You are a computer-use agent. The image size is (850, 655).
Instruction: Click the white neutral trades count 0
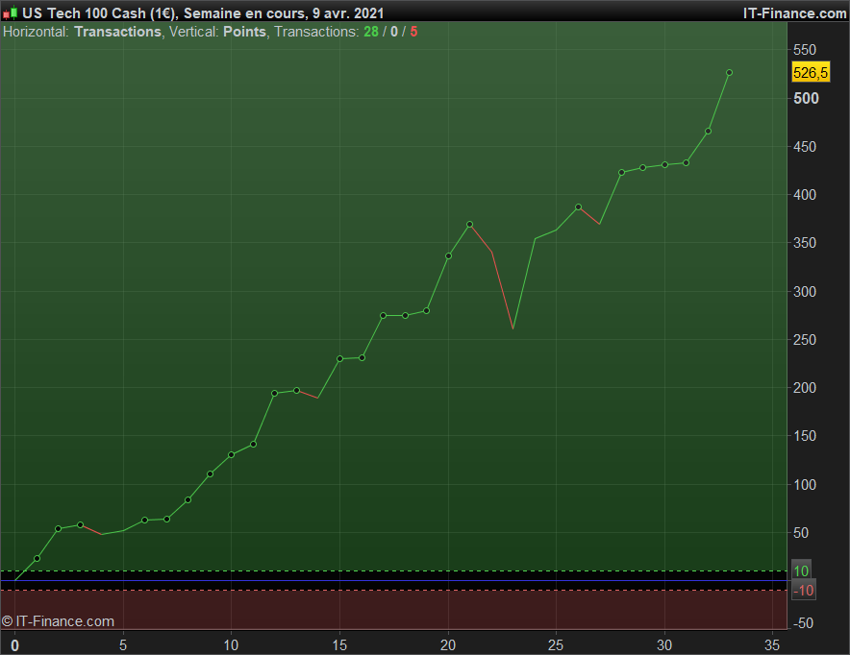pos(394,32)
